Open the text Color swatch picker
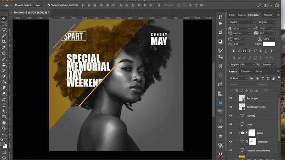 [x=269, y=44]
